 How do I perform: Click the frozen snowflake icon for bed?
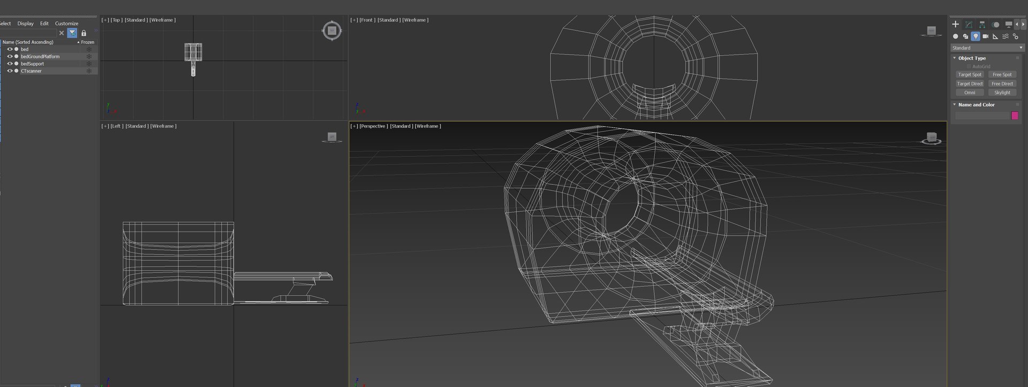pyautogui.click(x=89, y=49)
